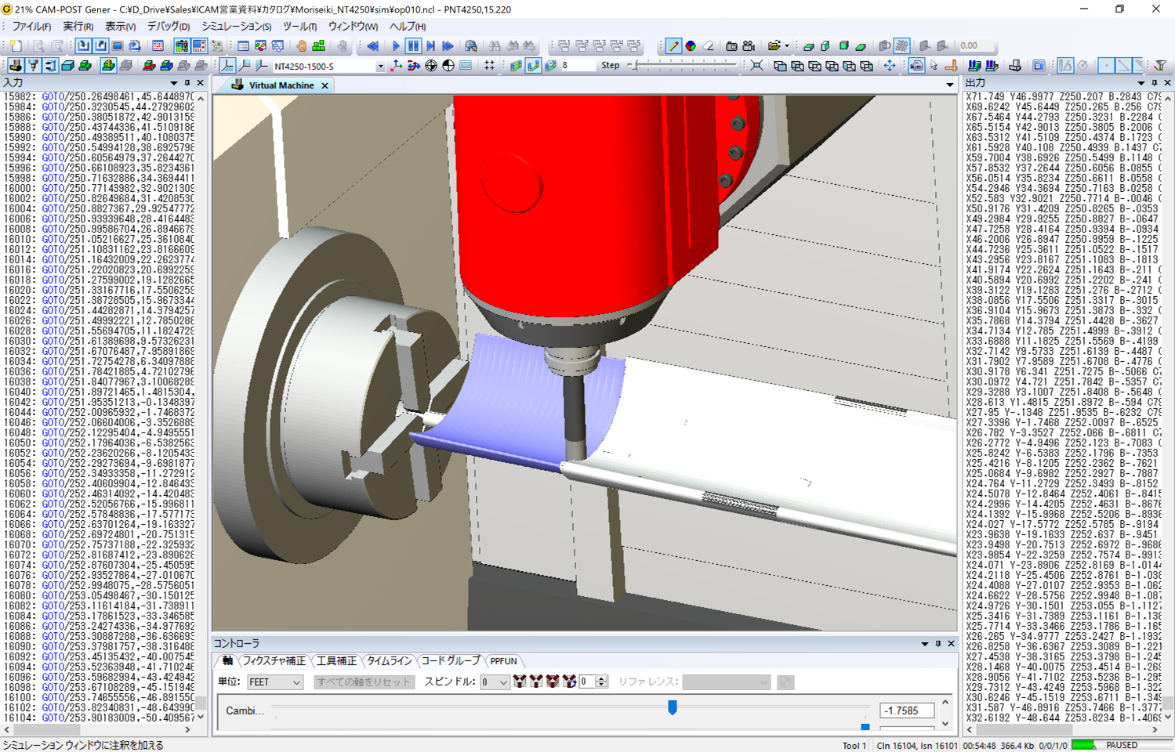Click the rewind to start icon
This screenshot has width=1175, height=752.
click(373, 46)
